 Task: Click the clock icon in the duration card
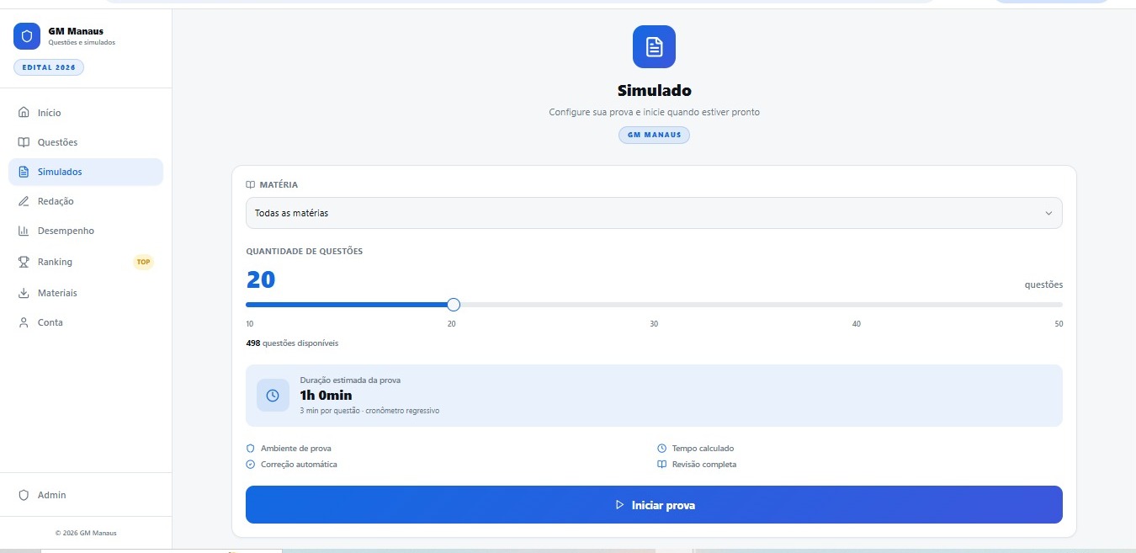coord(273,395)
